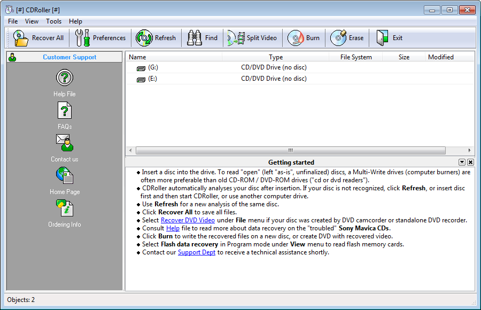481x310 pixels.
Task: Sort by the Type column header
Action: tap(275, 57)
